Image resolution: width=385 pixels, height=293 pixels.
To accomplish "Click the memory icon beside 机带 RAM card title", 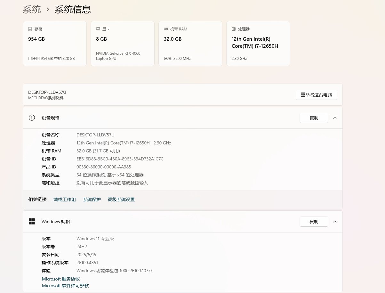I will (166, 29).
